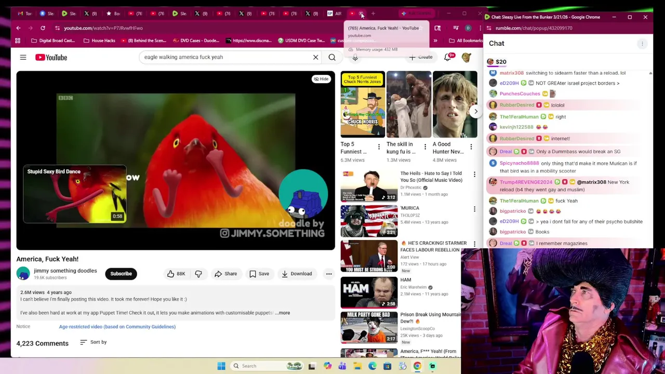Click the YouTube search input field

tap(226, 57)
